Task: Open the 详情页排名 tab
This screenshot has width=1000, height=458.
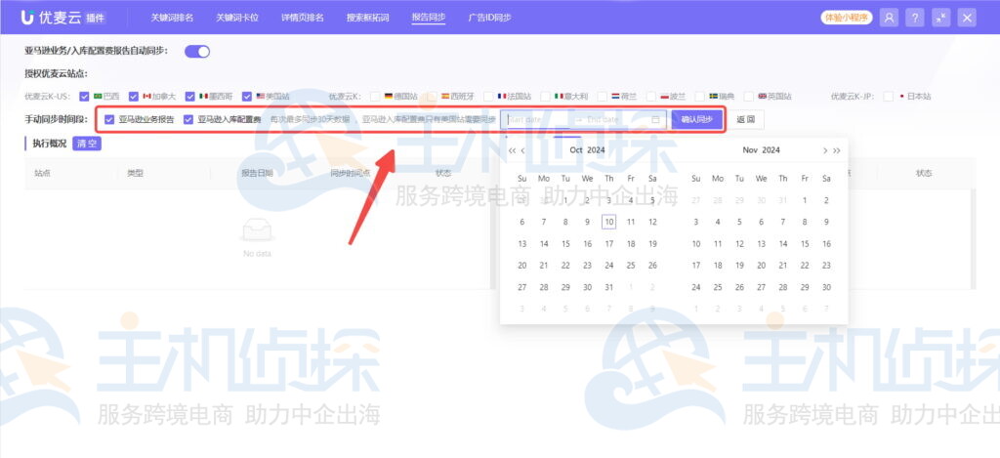Action: pos(303,18)
